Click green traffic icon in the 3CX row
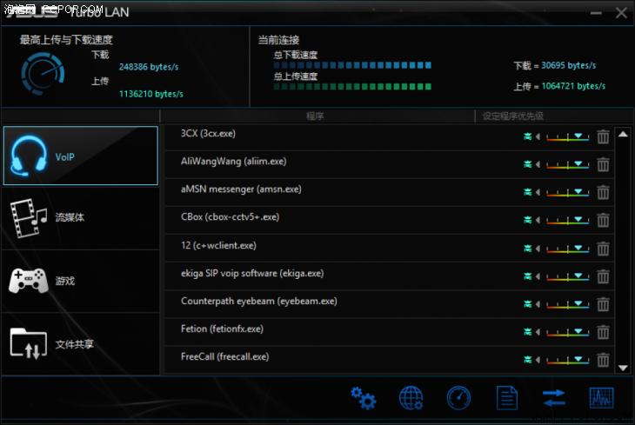Image resolution: width=635 pixels, height=425 pixels. point(527,136)
